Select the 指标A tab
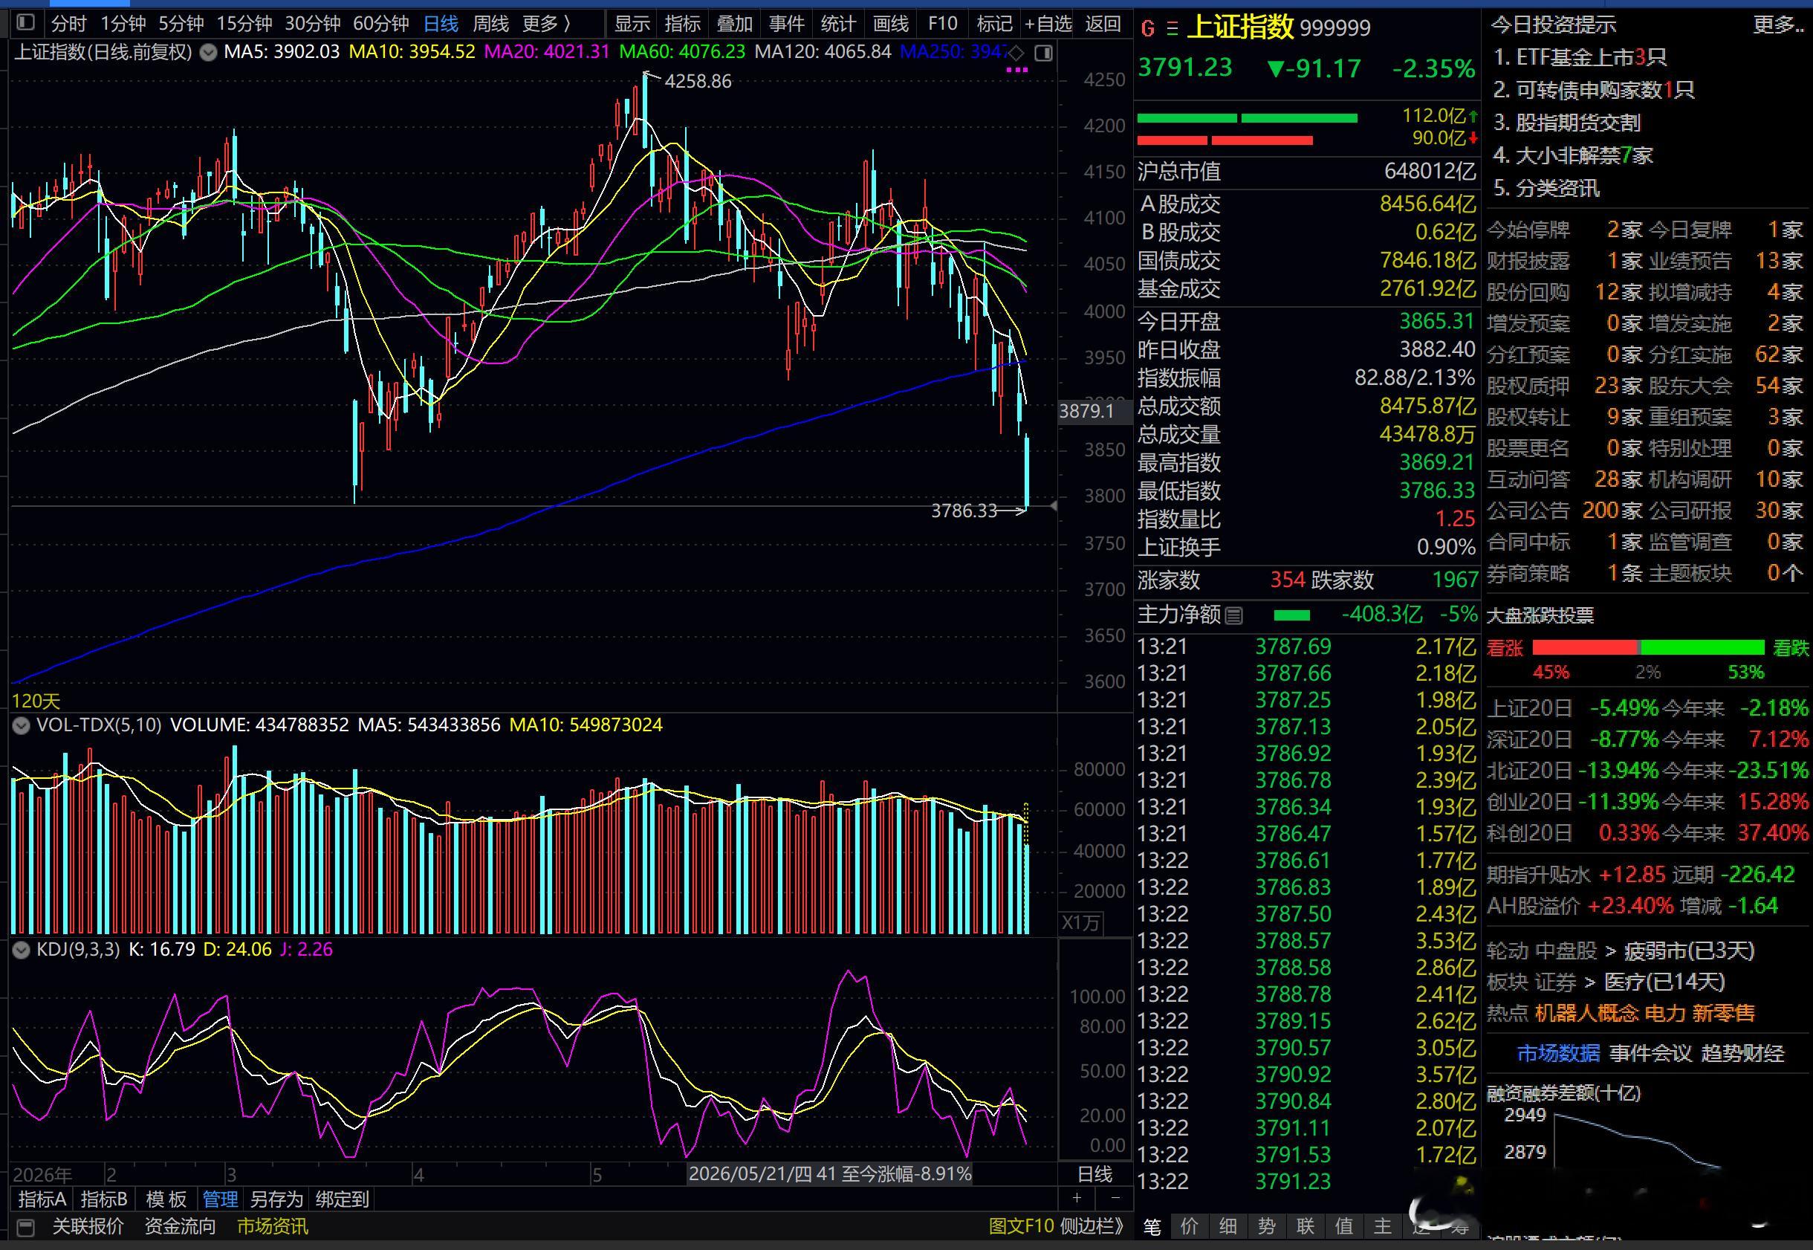This screenshot has height=1250, width=1813. pos(42,1199)
